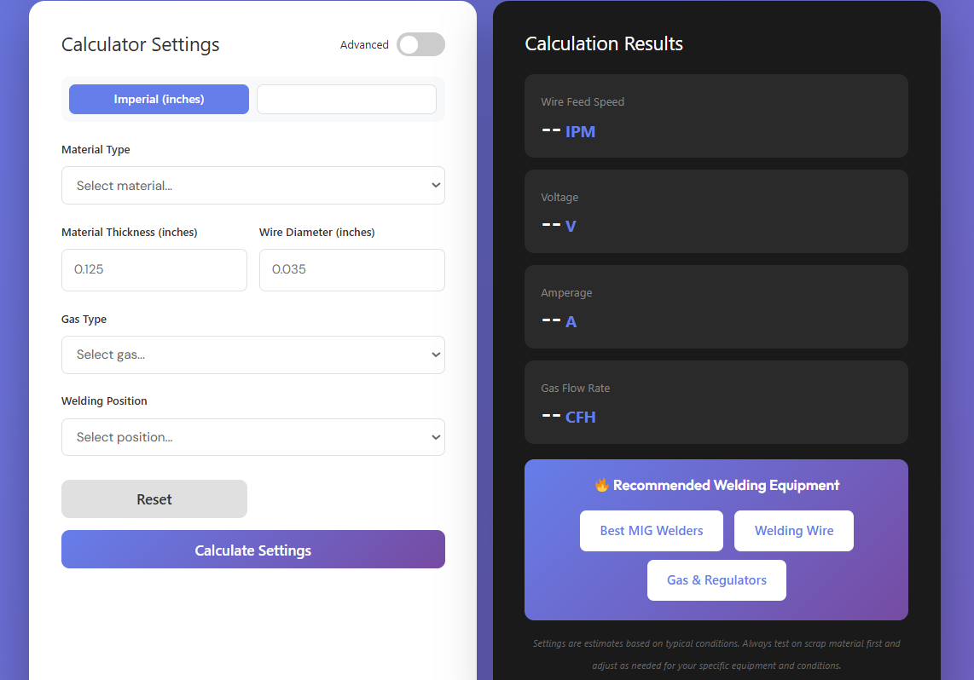Open the Best MIG Welders link
The width and height of the screenshot is (974, 680).
pos(652,531)
